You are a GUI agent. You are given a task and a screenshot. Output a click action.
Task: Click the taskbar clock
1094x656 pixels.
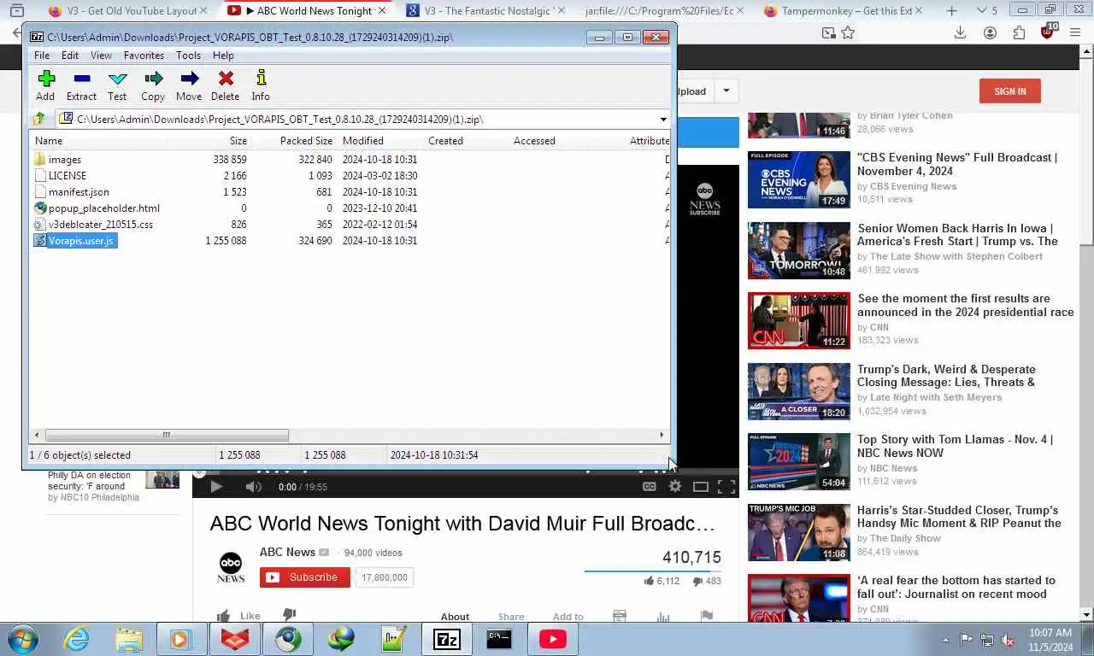point(1050,640)
